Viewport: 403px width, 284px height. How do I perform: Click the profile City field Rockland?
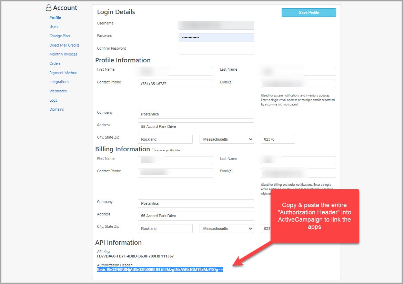pos(165,139)
